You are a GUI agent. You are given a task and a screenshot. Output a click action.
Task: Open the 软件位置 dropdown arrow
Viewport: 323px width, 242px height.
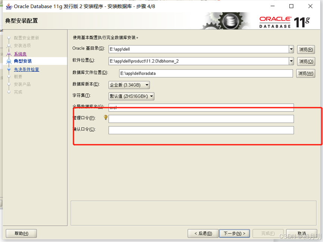tap(291, 61)
